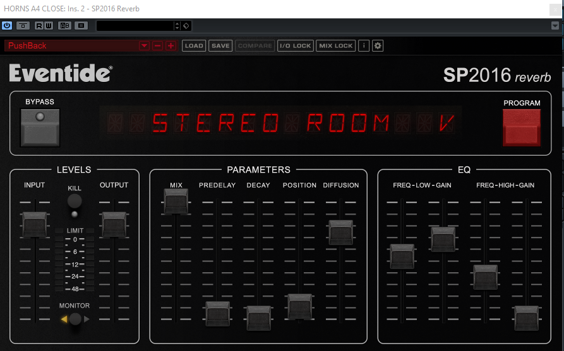
Task: Click the MONITOR knob
Action: coord(75,319)
